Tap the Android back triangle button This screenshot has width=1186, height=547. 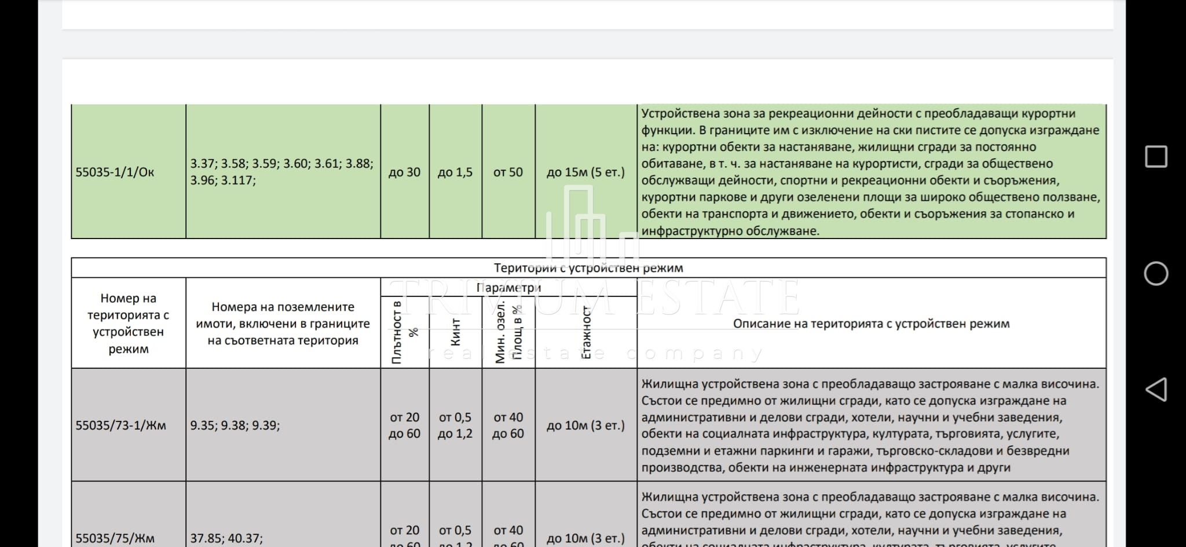[x=1156, y=390]
